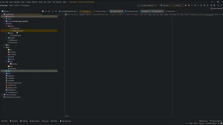Open the Terminal tool window
Screen dimensions: 223x125
24,121
